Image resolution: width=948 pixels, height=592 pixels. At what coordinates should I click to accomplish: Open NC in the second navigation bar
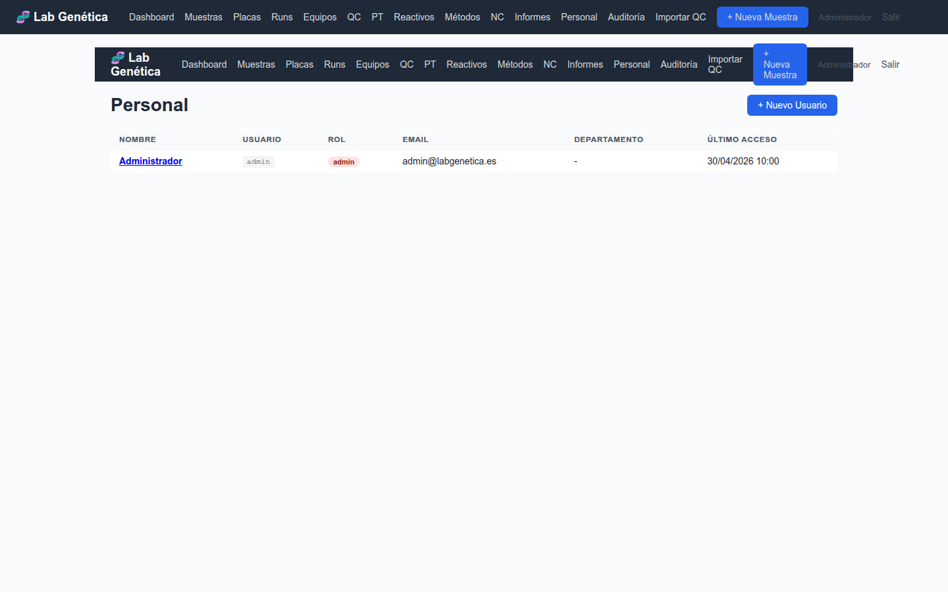pyautogui.click(x=550, y=64)
